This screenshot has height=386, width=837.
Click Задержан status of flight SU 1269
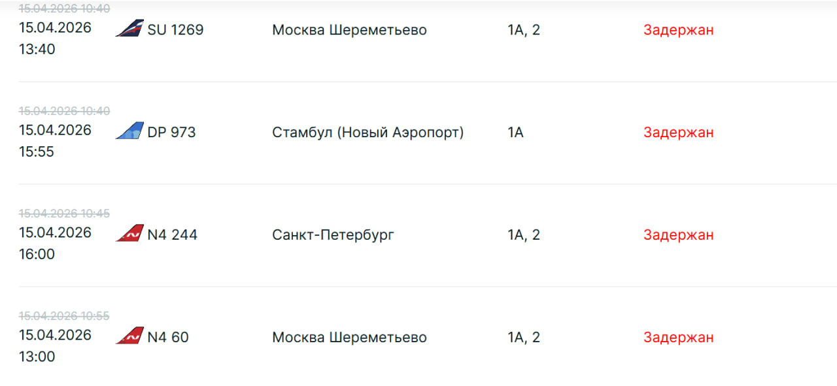pos(678,30)
